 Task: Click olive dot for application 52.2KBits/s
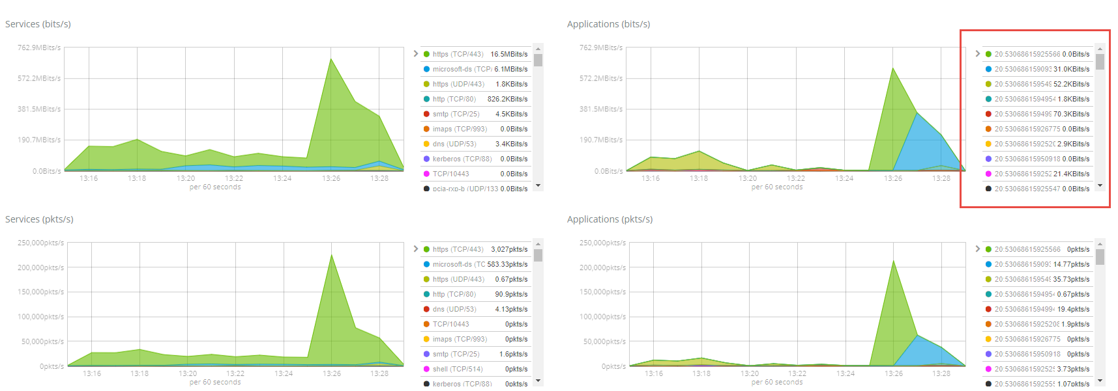988,84
